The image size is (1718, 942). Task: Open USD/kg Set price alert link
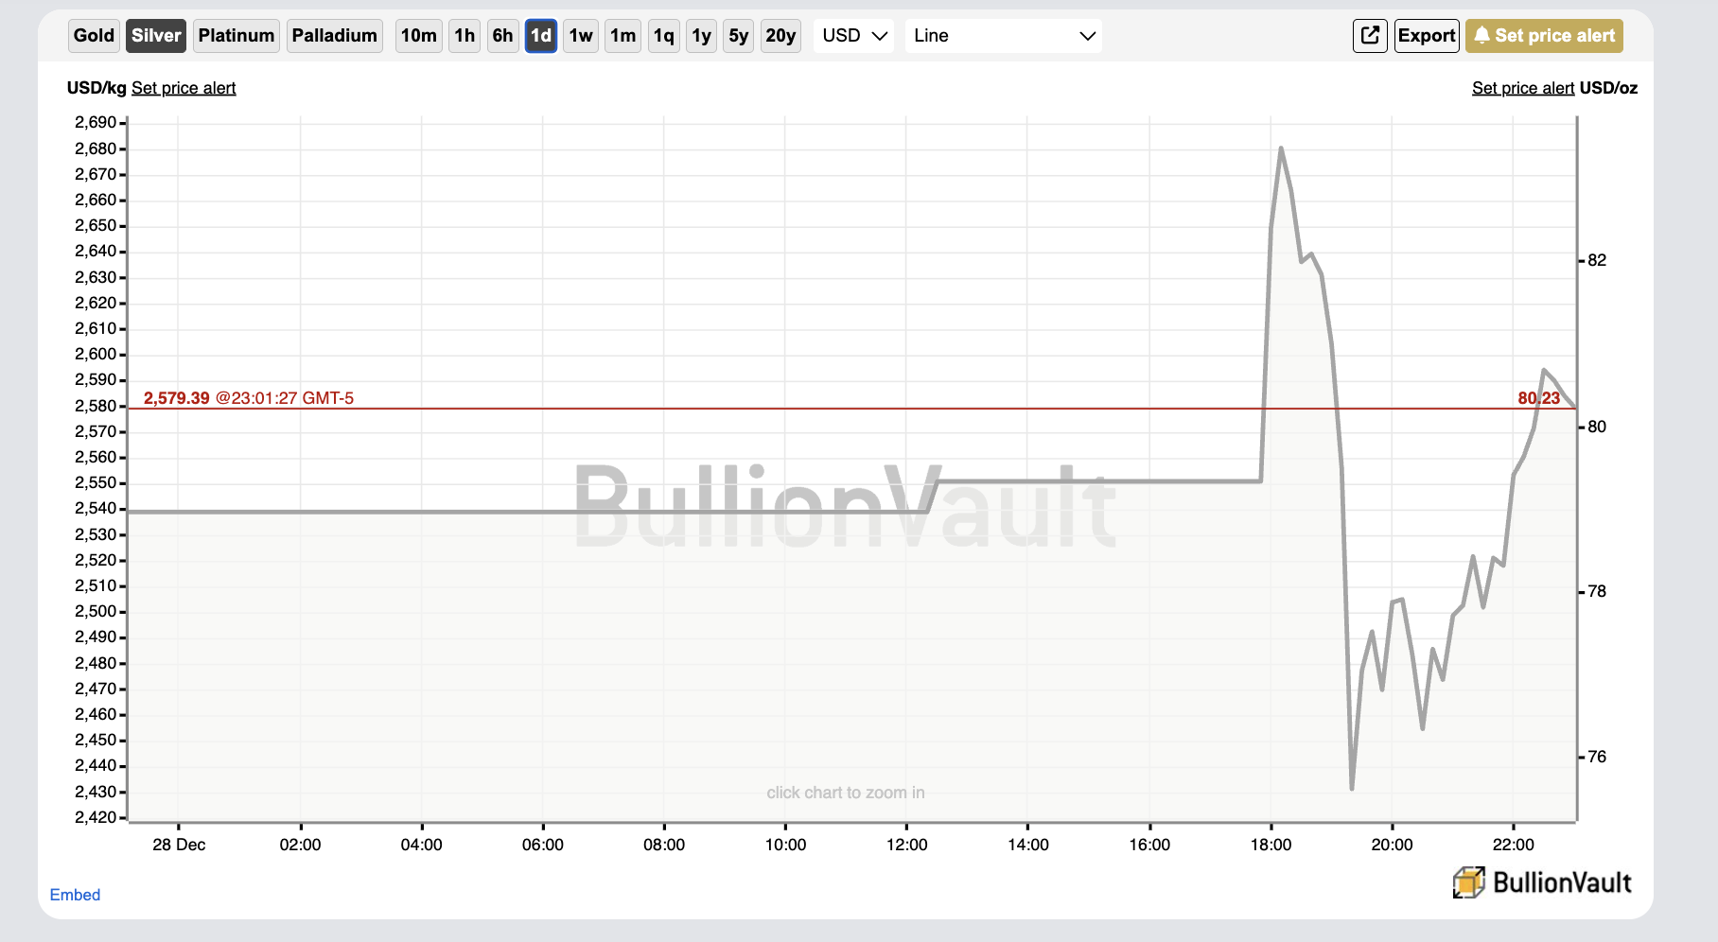point(184,88)
